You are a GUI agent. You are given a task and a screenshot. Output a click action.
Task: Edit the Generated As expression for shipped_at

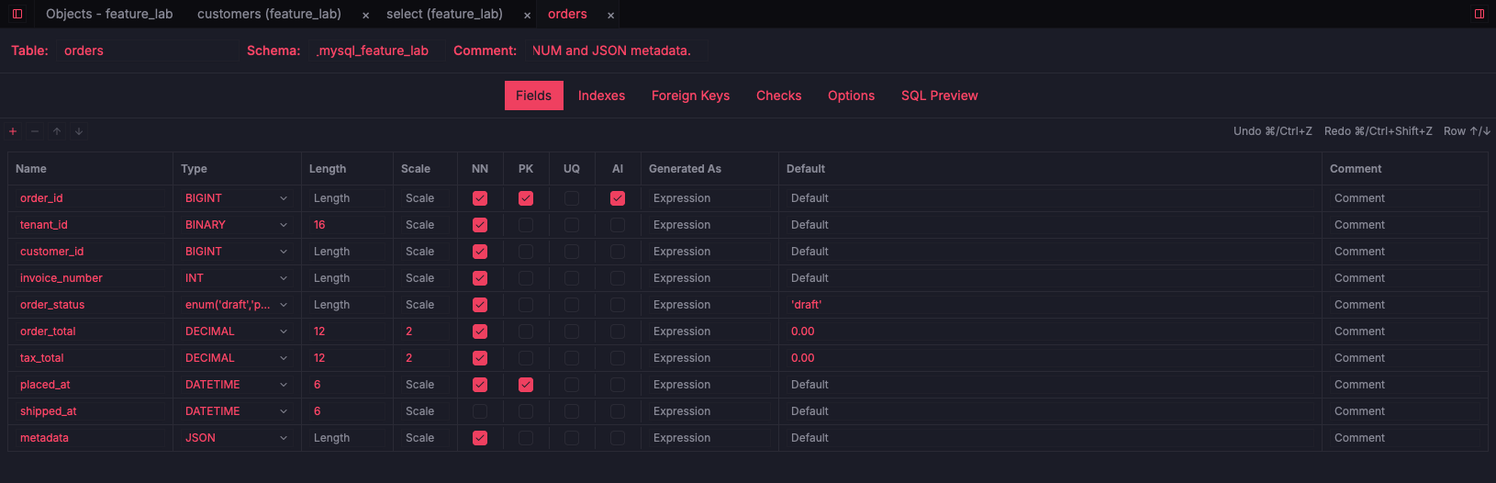point(709,411)
